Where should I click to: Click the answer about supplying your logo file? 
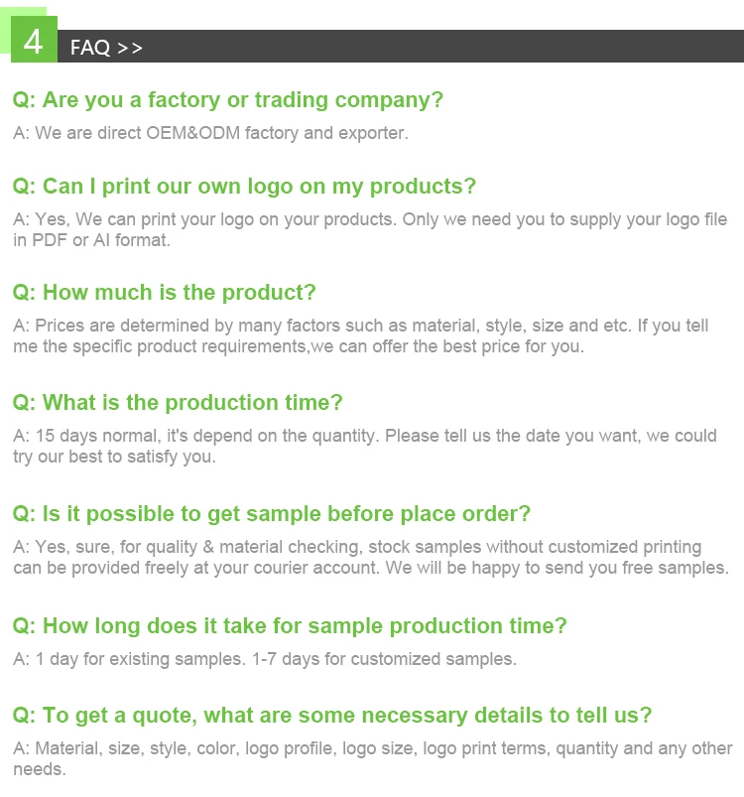[x=370, y=219]
